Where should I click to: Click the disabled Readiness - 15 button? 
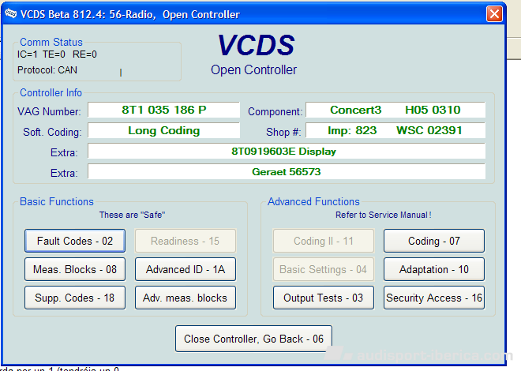(186, 241)
